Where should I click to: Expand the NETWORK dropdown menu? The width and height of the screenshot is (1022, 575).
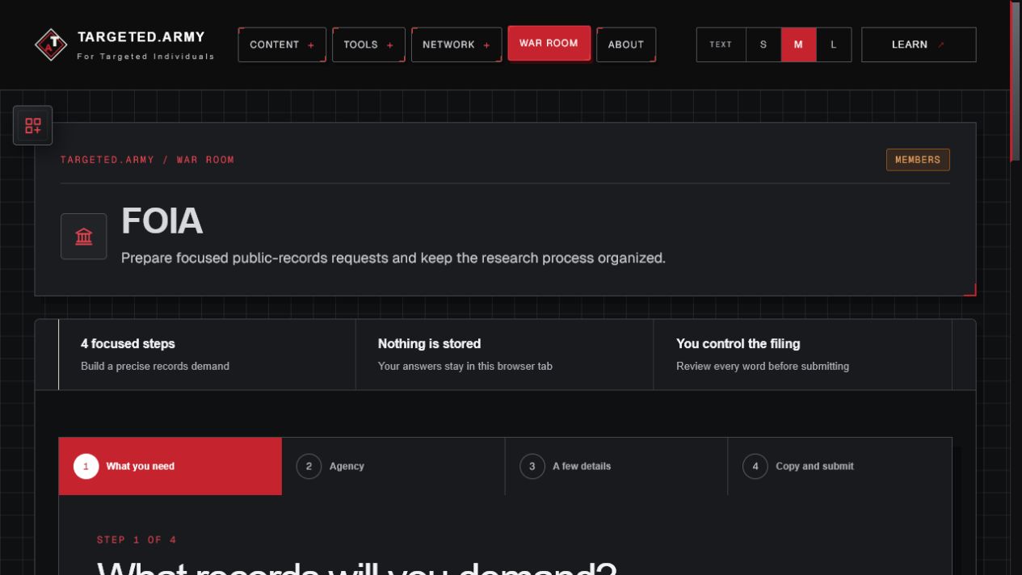pos(456,44)
